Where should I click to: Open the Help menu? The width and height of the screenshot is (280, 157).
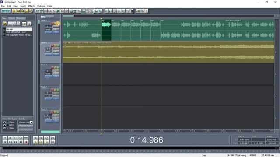coord(49,6)
